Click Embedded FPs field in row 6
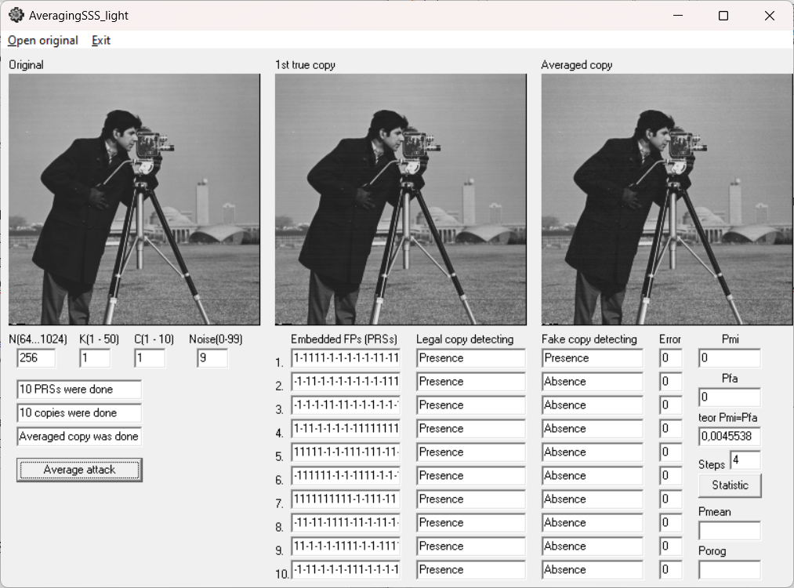The image size is (794, 588). (346, 476)
